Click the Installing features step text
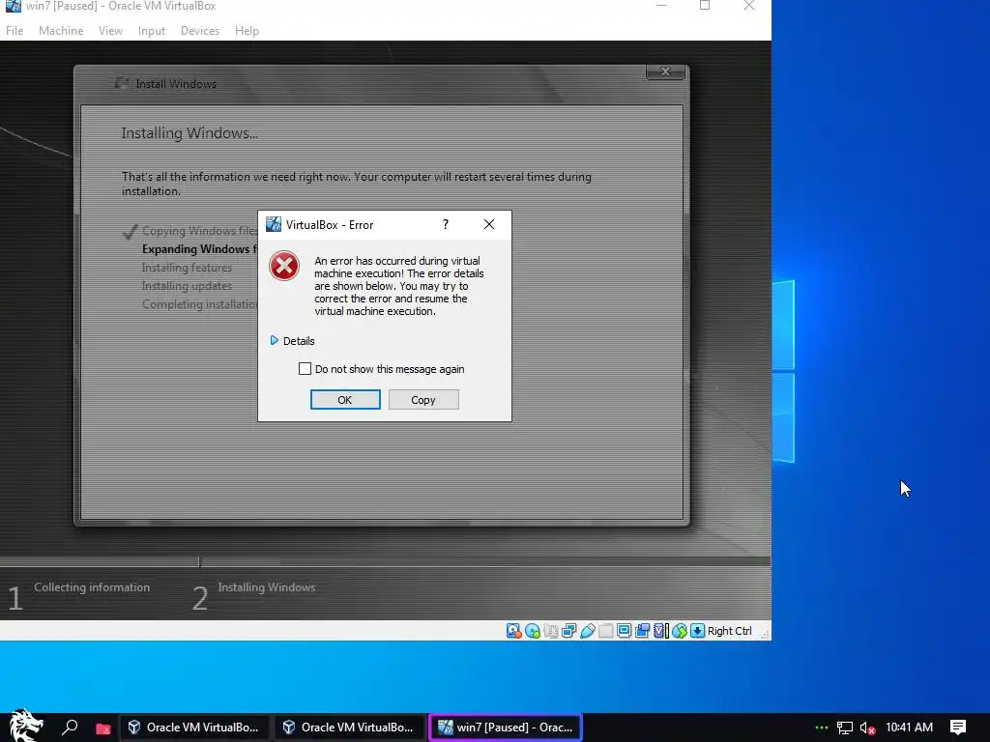This screenshot has height=742, width=990. click(187, 268)
